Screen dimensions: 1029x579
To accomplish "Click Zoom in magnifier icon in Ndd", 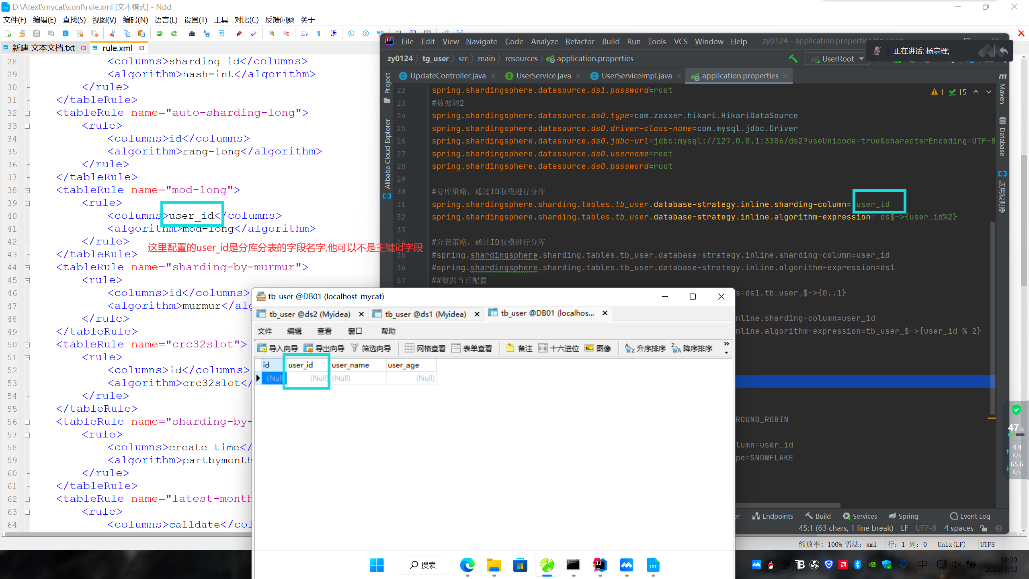I will tap(272, 33).
